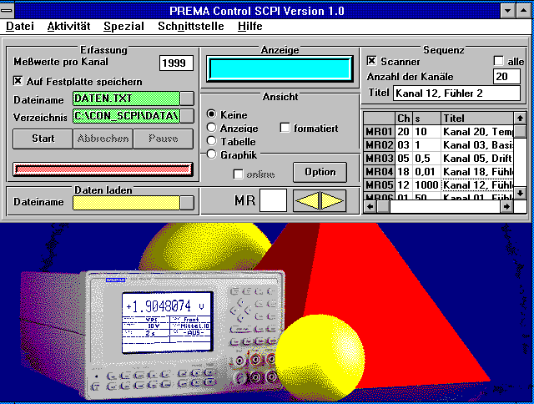The width and height of the screenshot is (534, 404).
Task: Select row header MR02
Action: coord(379,145)
